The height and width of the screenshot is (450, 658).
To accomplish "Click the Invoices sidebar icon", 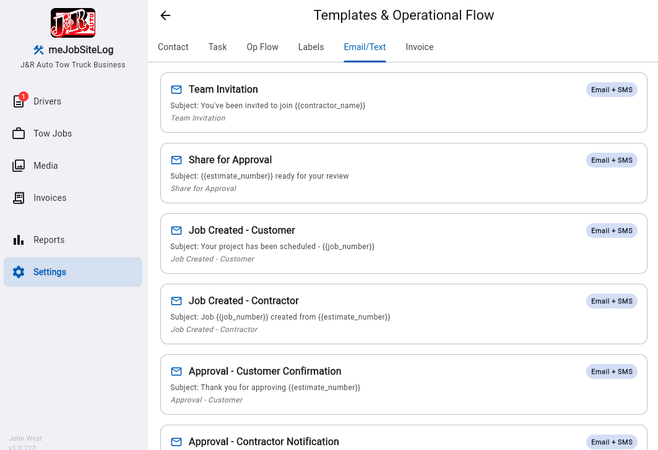I will pos(19,198).
